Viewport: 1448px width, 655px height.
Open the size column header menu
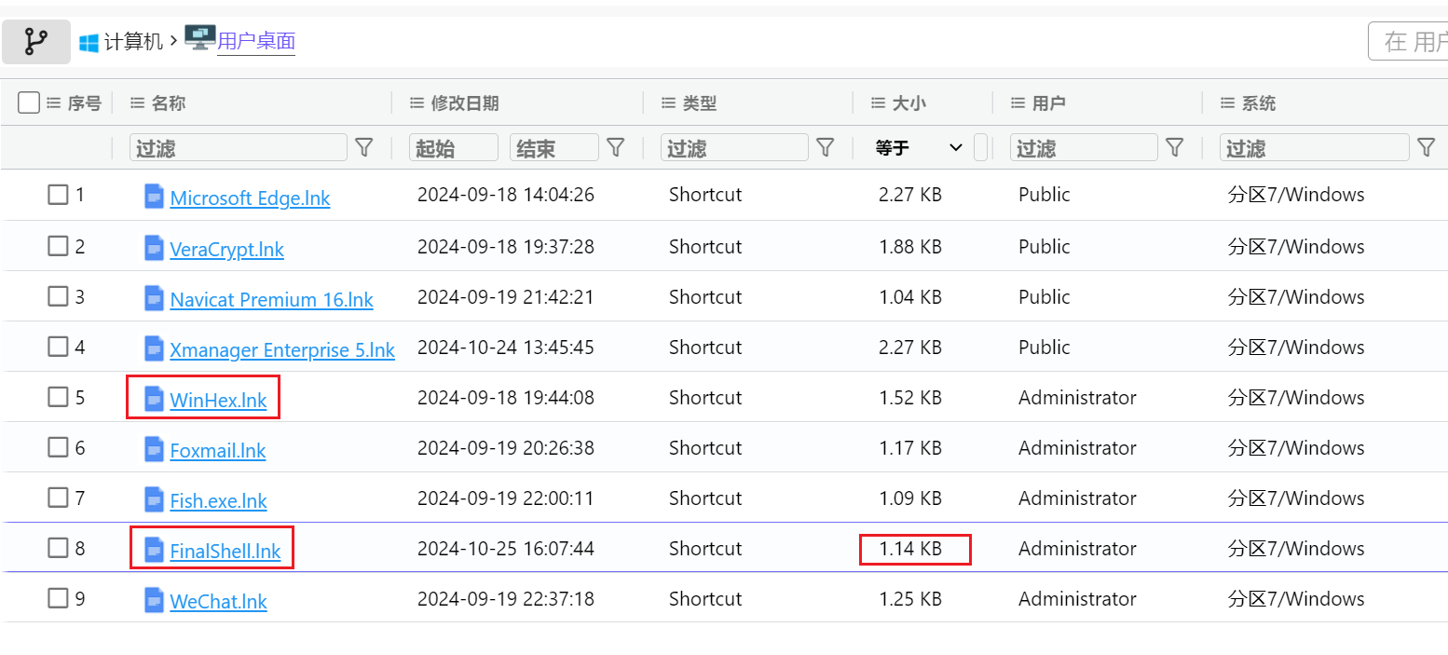[x=878, y=103]
